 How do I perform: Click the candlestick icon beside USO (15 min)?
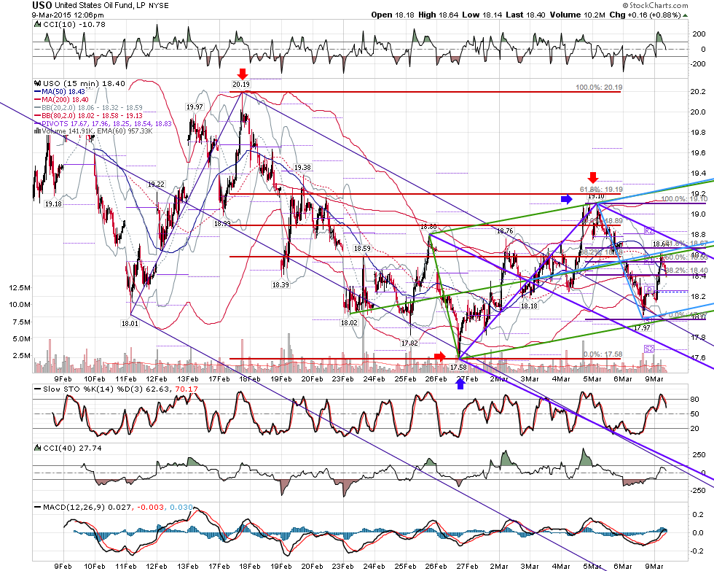(38, 83)
